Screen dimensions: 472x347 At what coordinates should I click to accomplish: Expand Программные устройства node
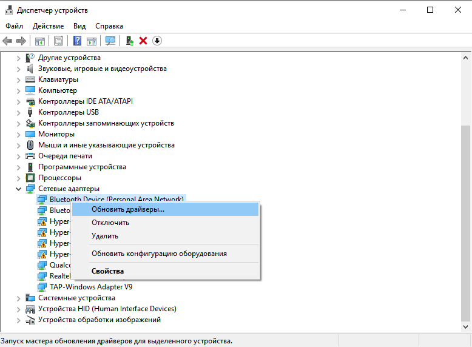click(x=19, y=167)
